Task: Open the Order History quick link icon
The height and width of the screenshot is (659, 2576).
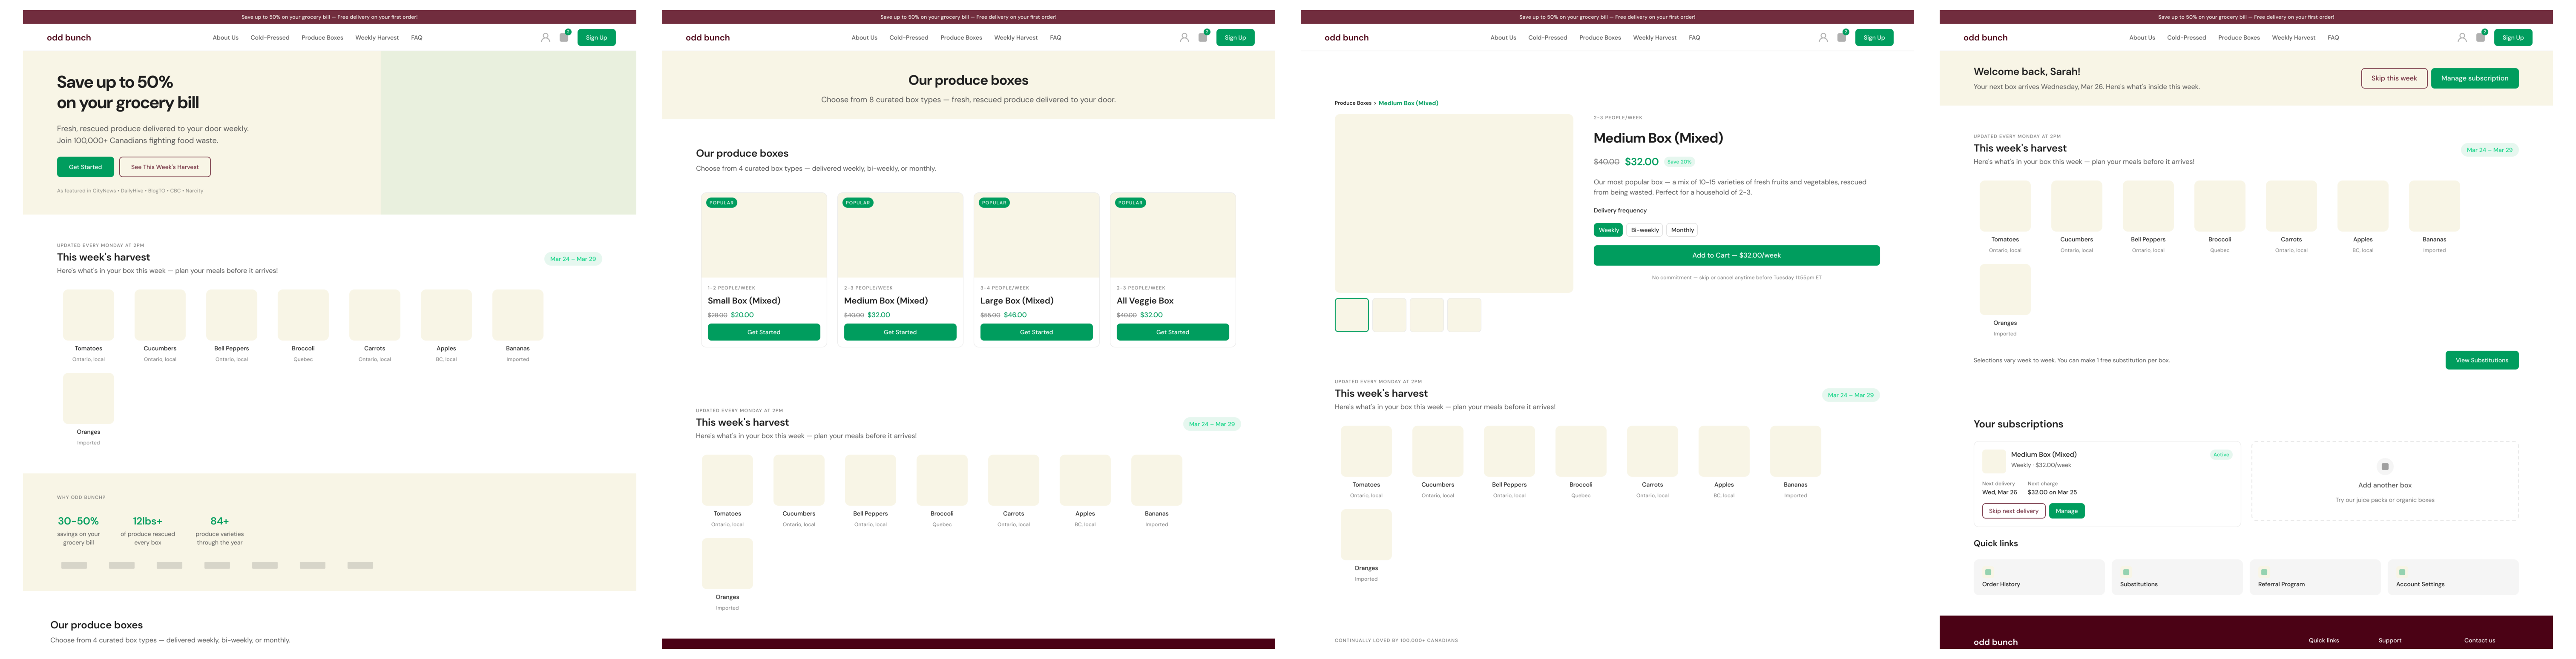Action: 1988,572
